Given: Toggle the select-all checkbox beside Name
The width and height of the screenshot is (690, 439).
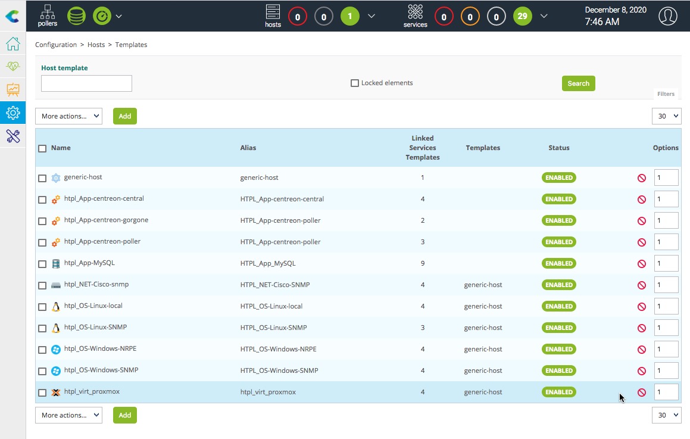Looking at the screenshot, I should pyautogui.click(x=42, y=148).
